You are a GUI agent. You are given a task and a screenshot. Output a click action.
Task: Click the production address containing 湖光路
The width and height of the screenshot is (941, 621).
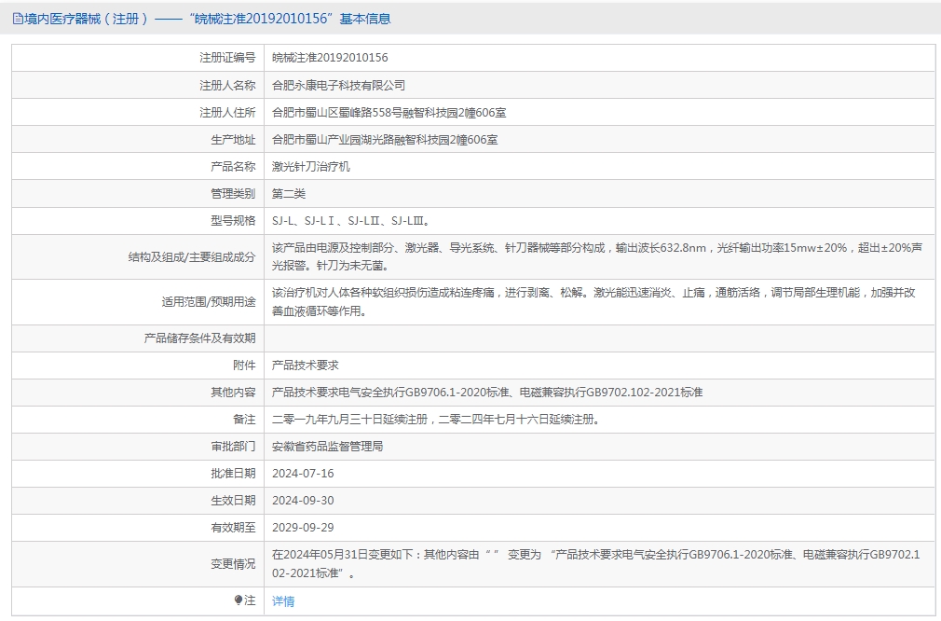point(384,140)
